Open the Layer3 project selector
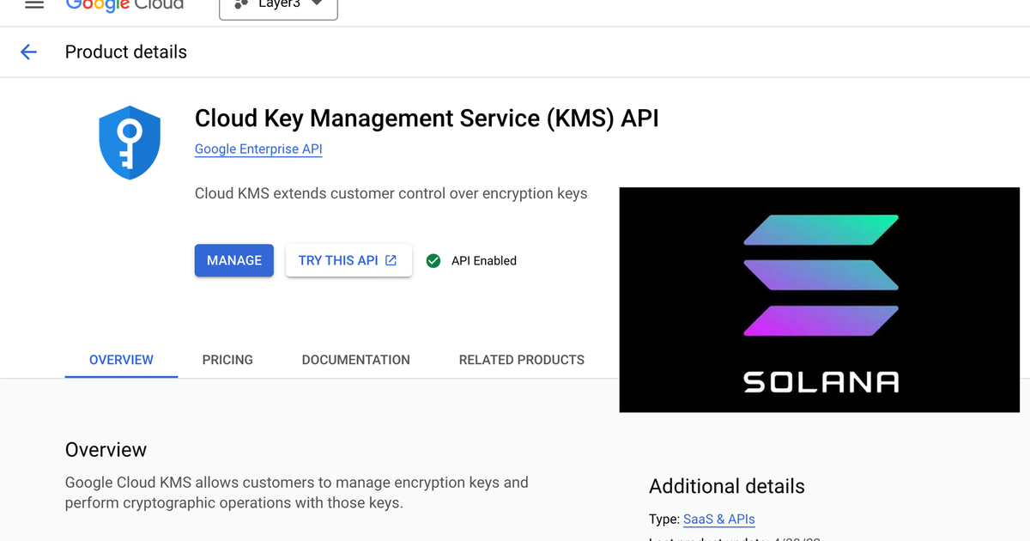This screenshot has height=541, width=1030. 278,5
